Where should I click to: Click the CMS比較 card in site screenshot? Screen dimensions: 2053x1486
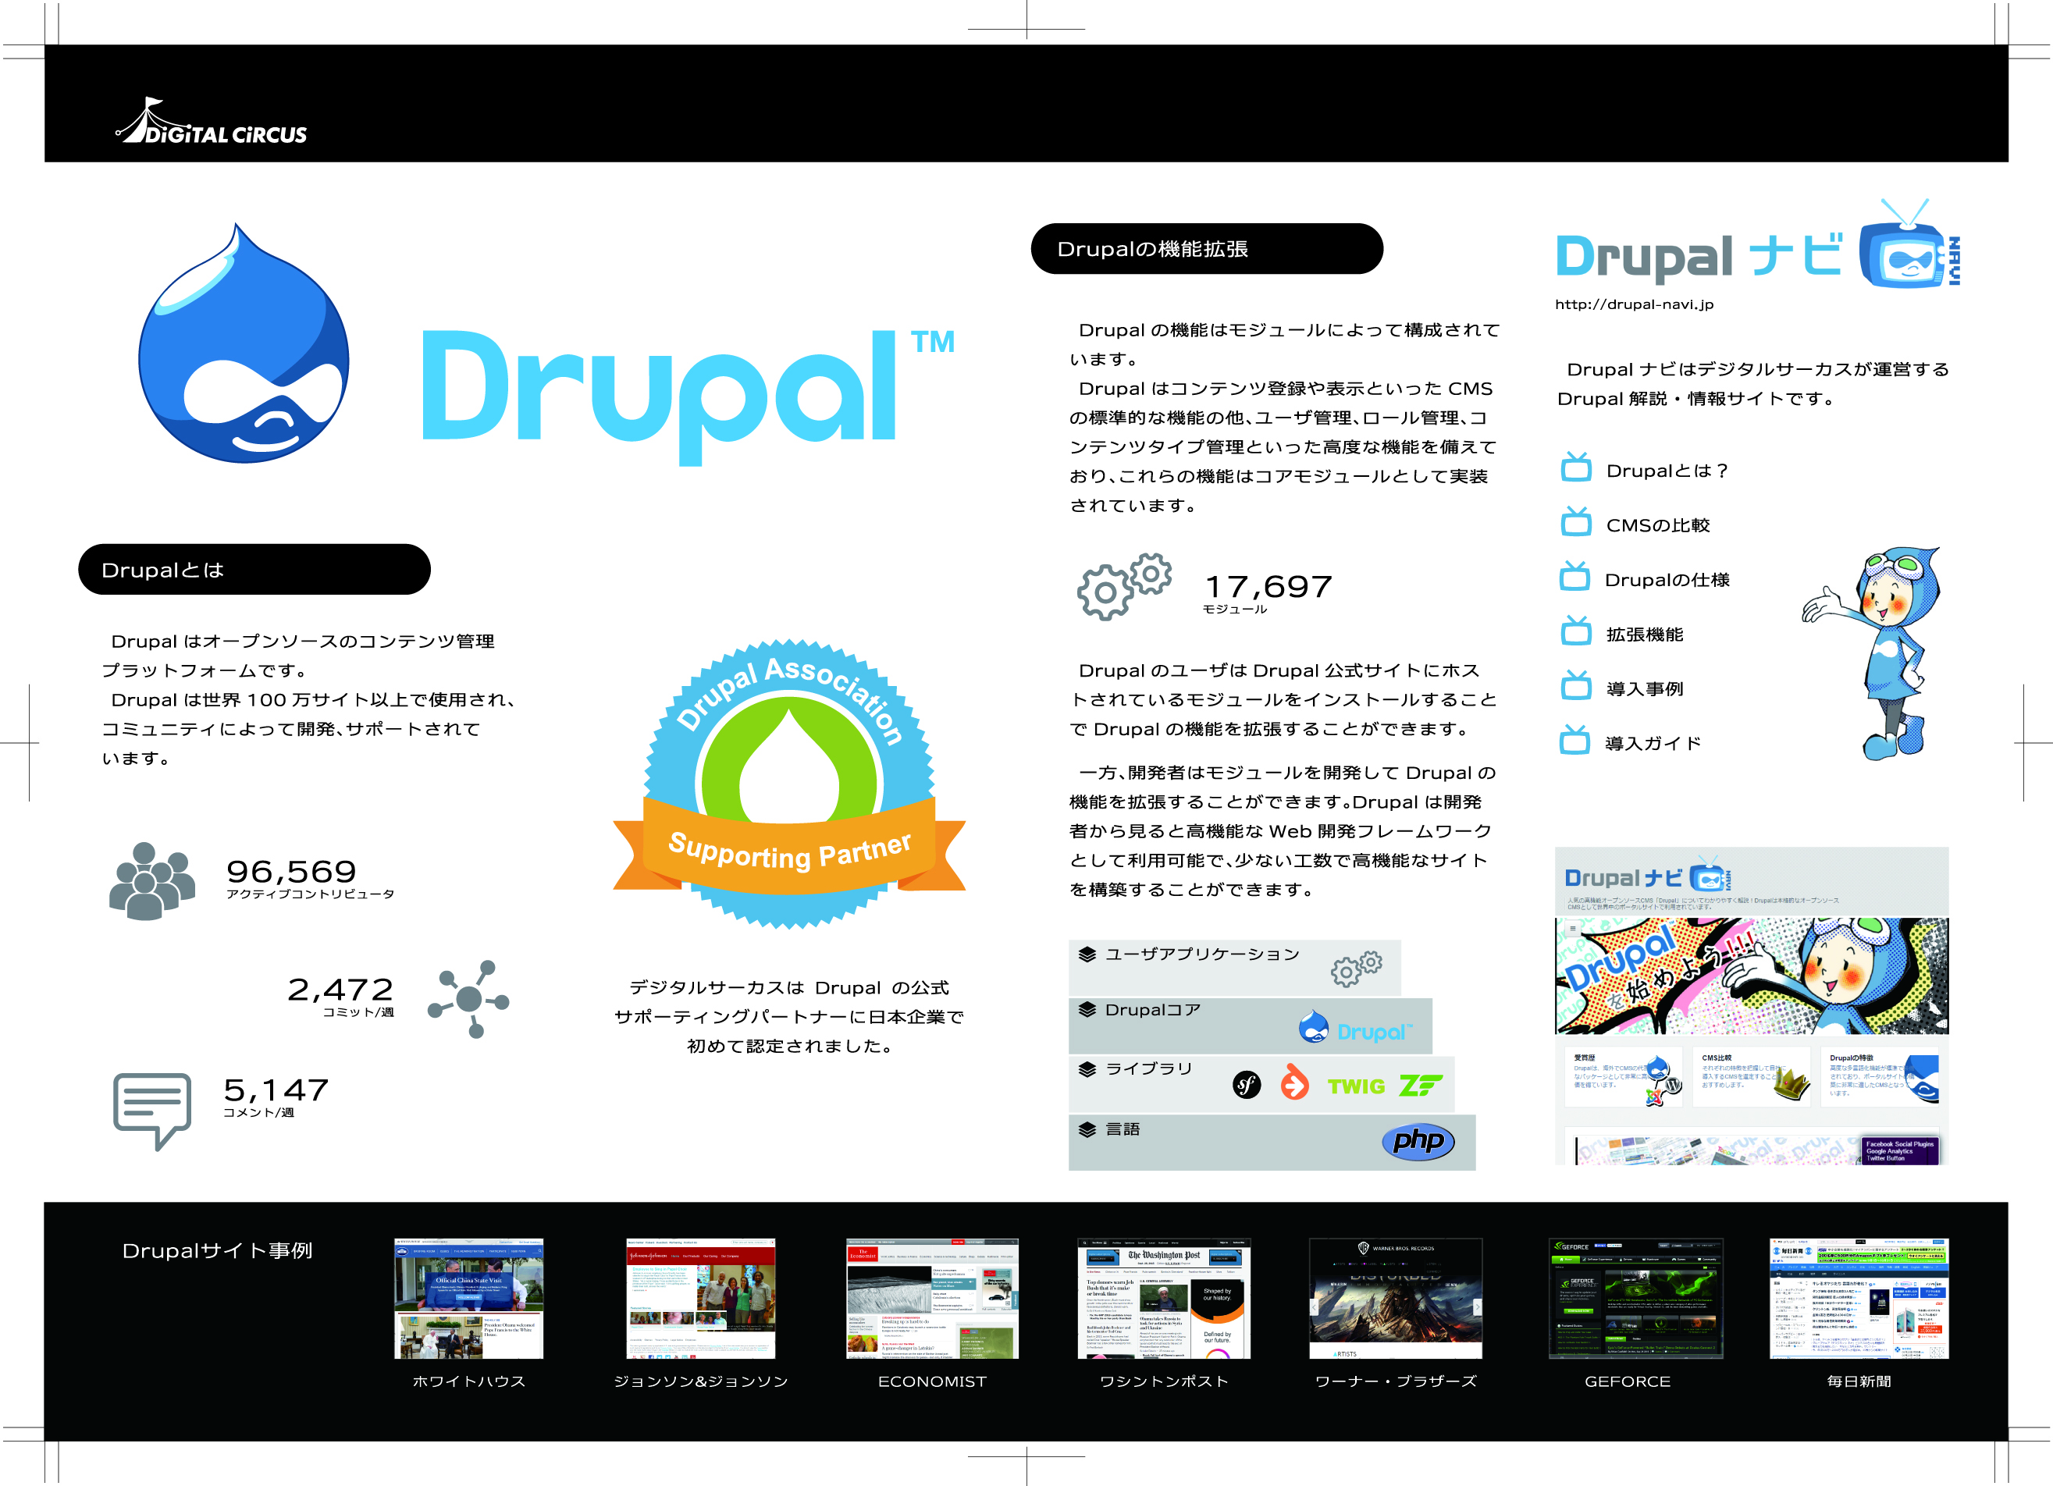click(x=1752, y=1077)
